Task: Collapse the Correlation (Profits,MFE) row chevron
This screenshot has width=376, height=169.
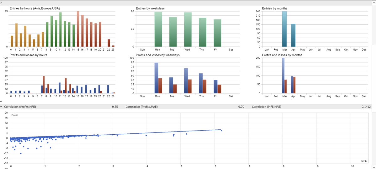Action: pyautogui.click(x=2, y=107)
